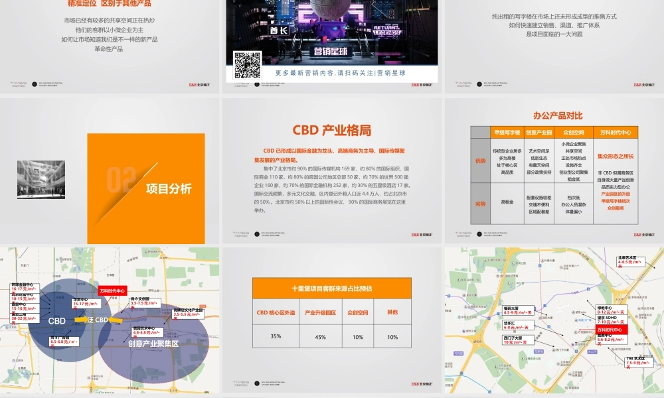Select the 甲级写字楼 column header in the comparison table
664x398 pixels.
point(508,132)
